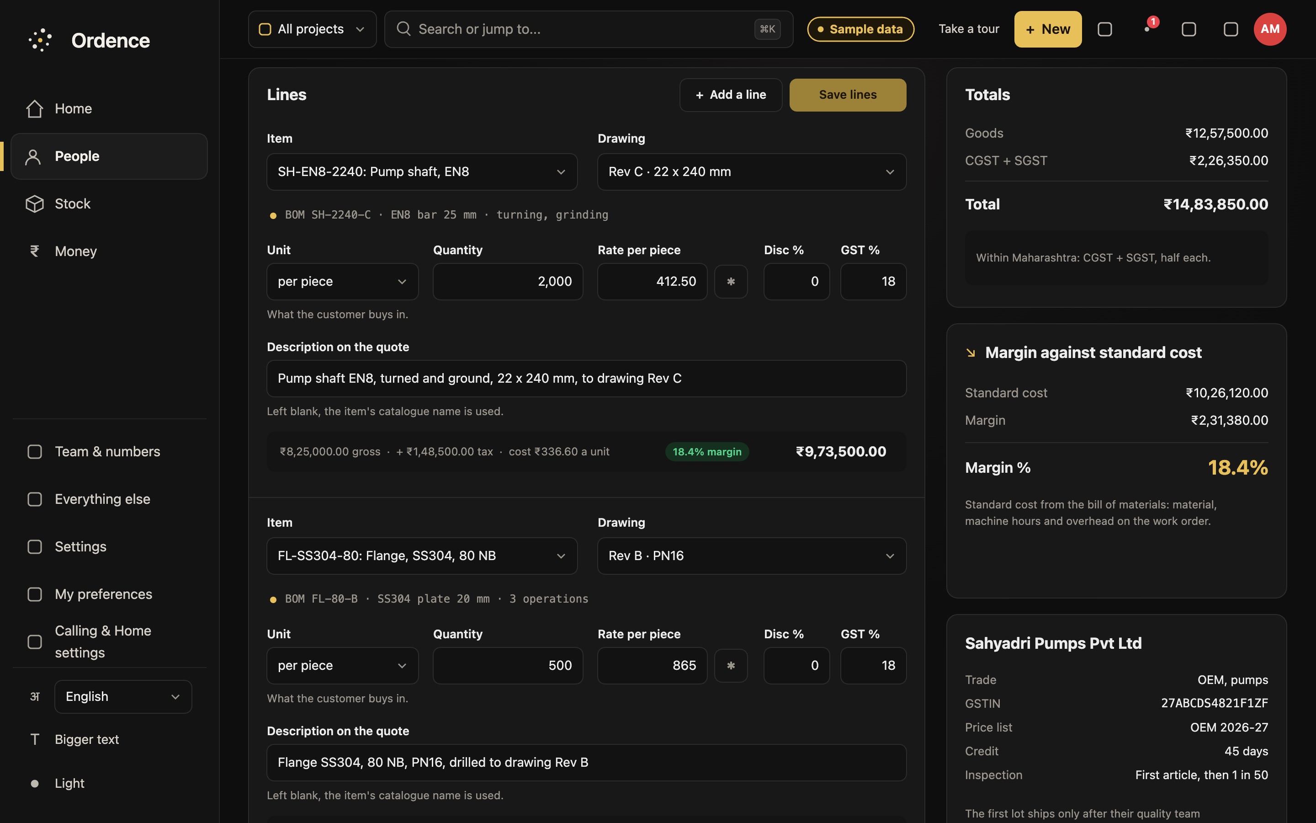Click the square icon right of the New button
This screenshot has width=1316, height=823.
point(1104,29)
